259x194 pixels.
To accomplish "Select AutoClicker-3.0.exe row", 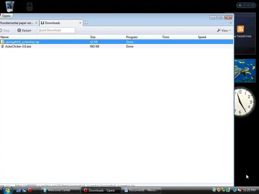I will click(x=117, y=46).
